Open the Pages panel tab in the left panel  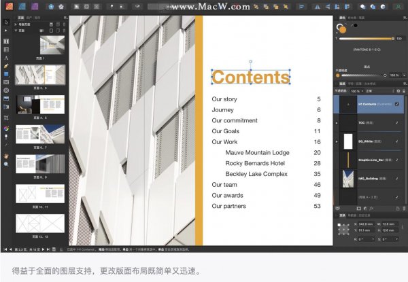coord(21,18)
